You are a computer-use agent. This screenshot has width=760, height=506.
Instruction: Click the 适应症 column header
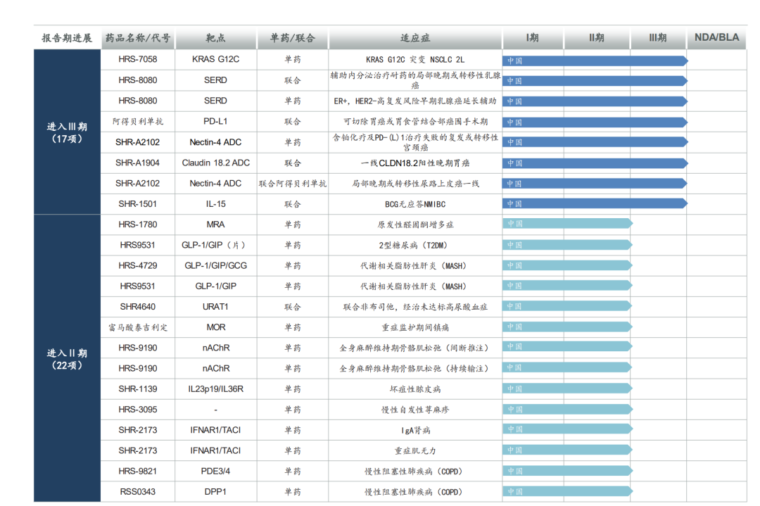415,38
